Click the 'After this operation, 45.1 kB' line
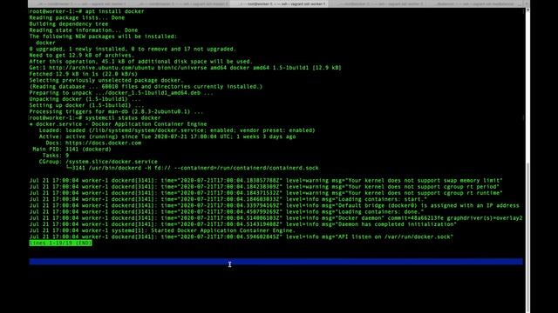Screen dimensions: 558x313 pyautogui.click(x=141, y=62)
